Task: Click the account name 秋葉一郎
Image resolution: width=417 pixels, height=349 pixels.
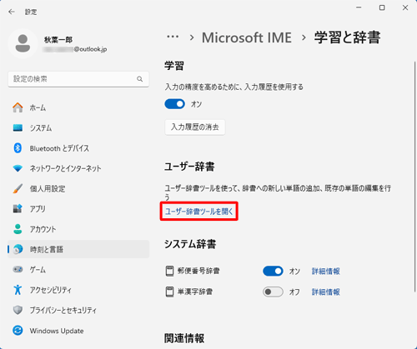Action: (x=58, y=40)
